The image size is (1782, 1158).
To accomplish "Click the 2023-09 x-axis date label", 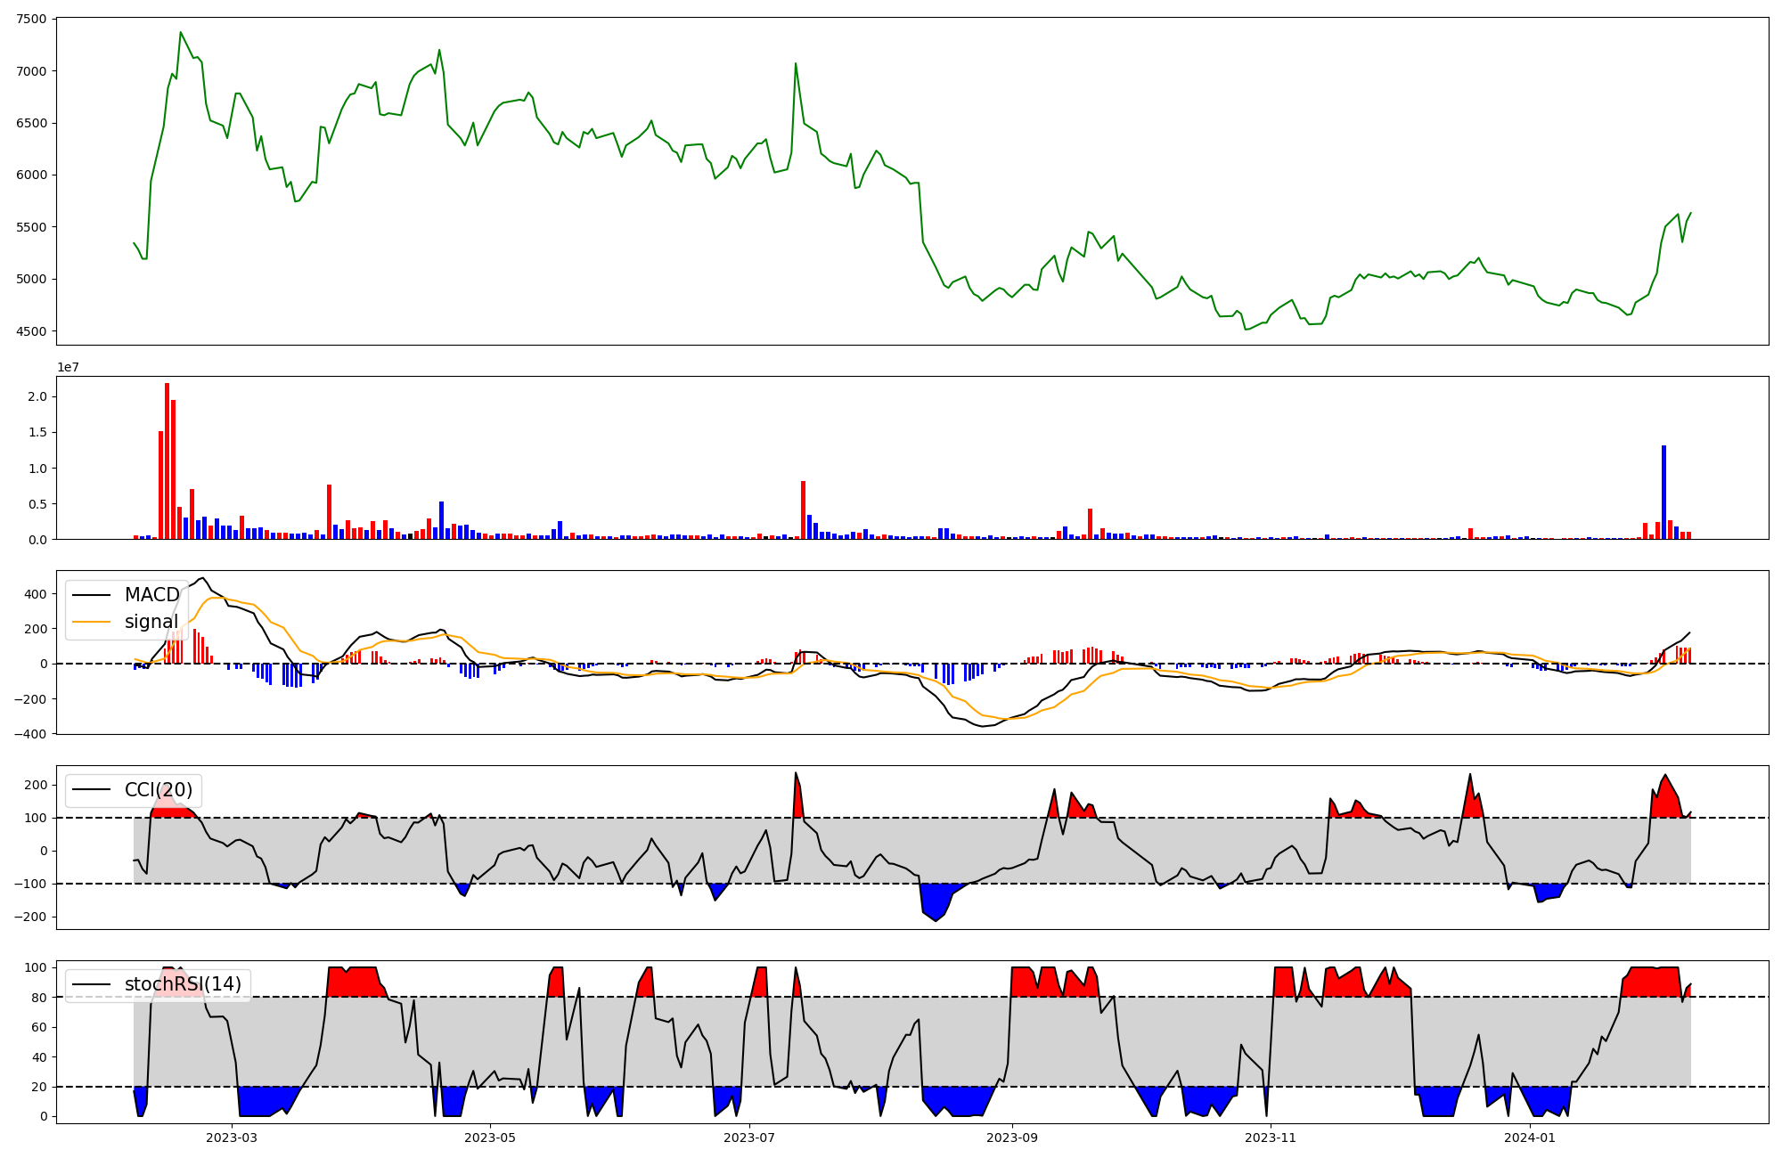I will [x=1012, y=1138].
